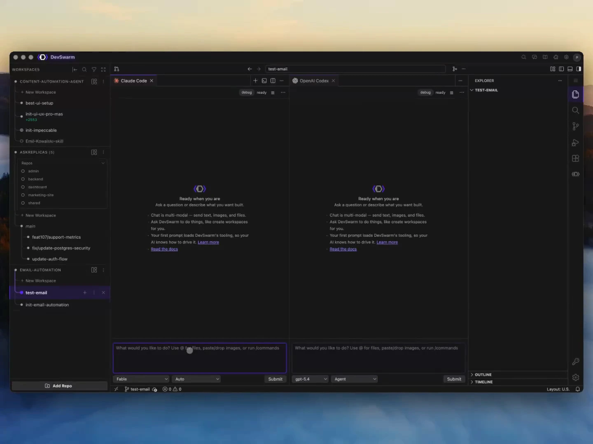Click the key icon in activity bar

(576, 361)
